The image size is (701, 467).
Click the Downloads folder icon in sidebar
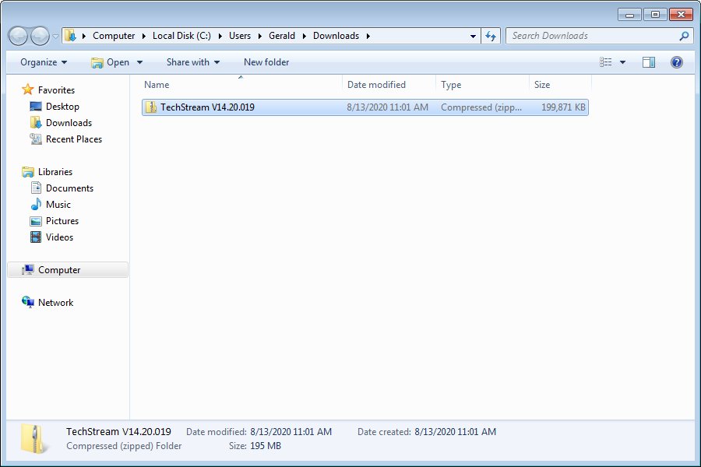point(36,122)
